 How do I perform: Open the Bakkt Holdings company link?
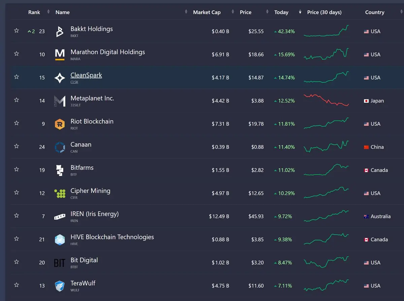click(92, 29)
